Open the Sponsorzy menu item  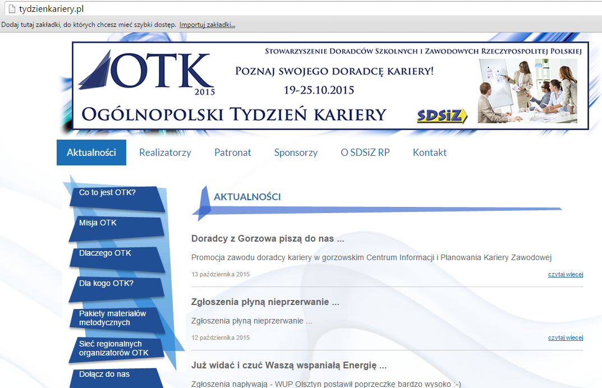[x=296, y=153]
